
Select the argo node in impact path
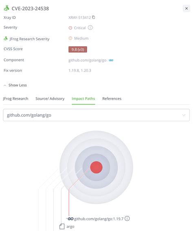(x=70, y=227)
